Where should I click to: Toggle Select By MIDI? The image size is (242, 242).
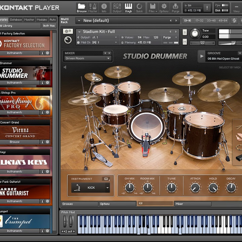(230, 68)
